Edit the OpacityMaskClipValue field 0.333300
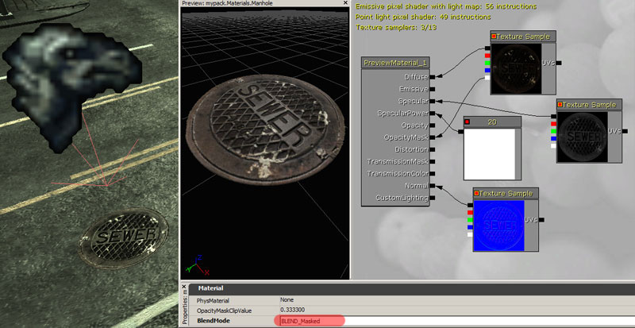 457,311
